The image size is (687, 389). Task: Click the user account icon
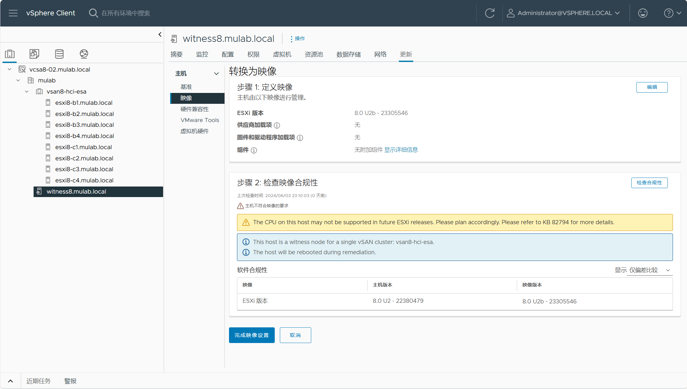point(511,13)
